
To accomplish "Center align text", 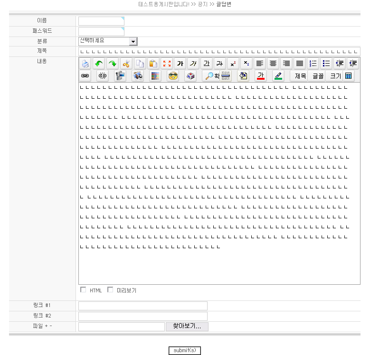I will coord(273,64).
